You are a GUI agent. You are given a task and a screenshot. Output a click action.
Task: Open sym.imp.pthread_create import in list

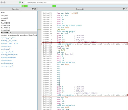(9, 55)
